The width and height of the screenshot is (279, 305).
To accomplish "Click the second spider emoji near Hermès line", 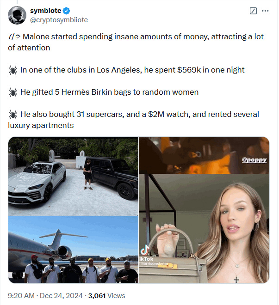I will pyautogui.click(x=13, y=92).
